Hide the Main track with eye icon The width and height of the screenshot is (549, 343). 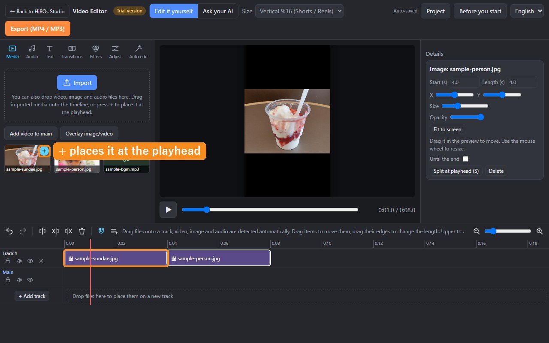[x=30, y=280]
